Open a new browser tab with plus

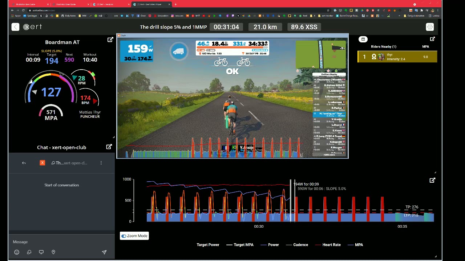pos(175,4)
